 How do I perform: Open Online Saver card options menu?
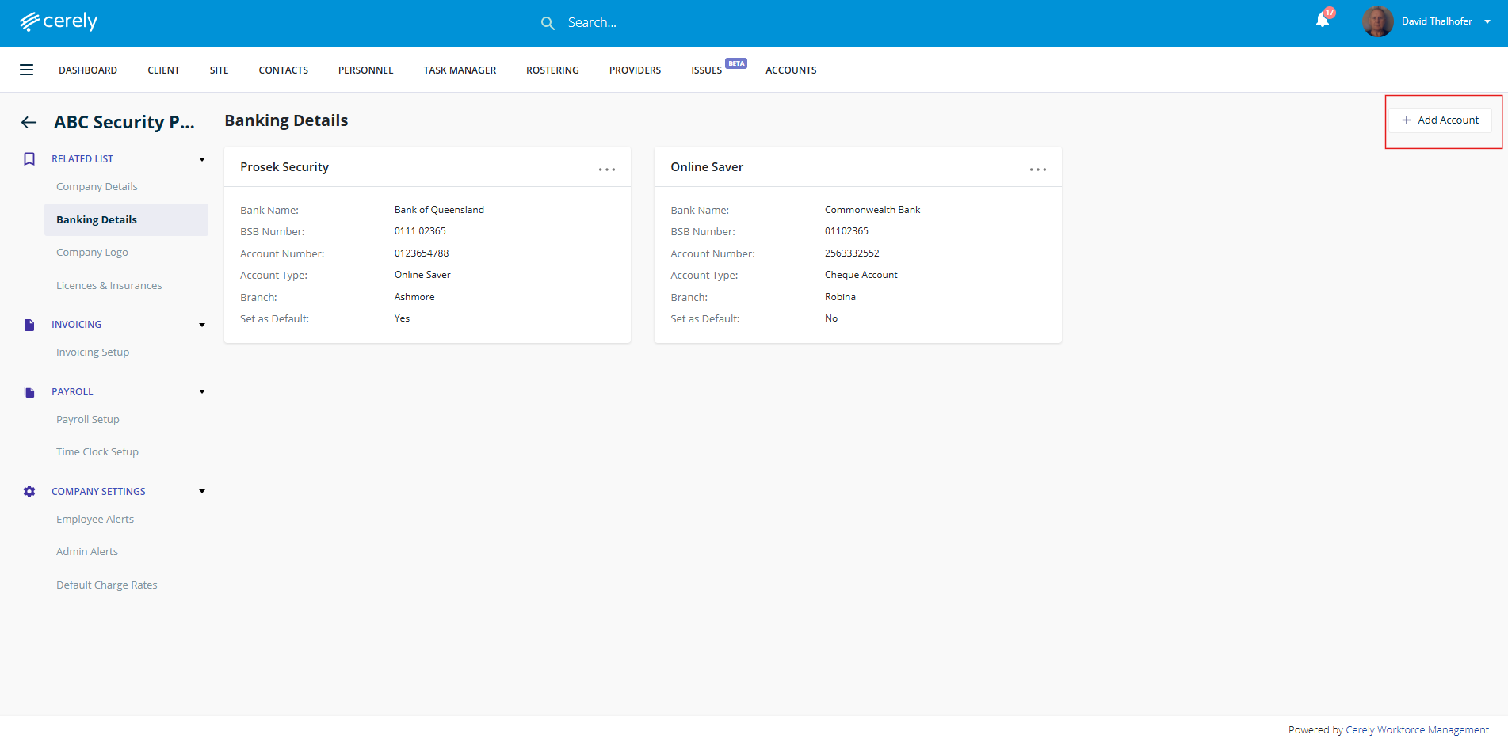click(1038, 170)
